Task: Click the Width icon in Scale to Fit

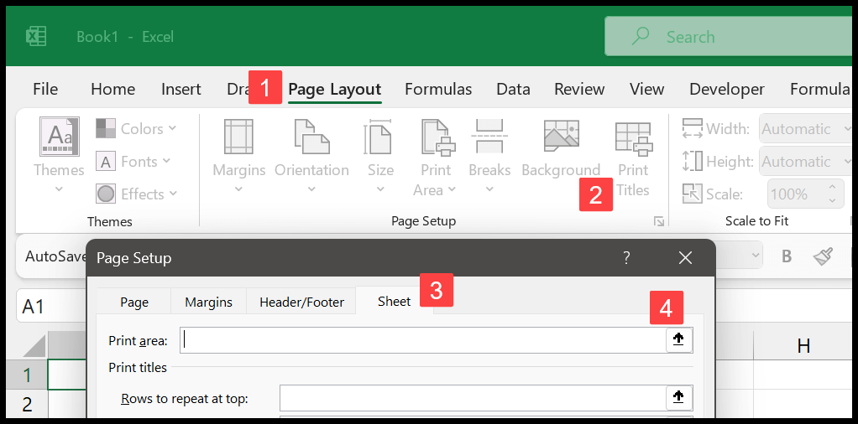Action: point(693,129)
